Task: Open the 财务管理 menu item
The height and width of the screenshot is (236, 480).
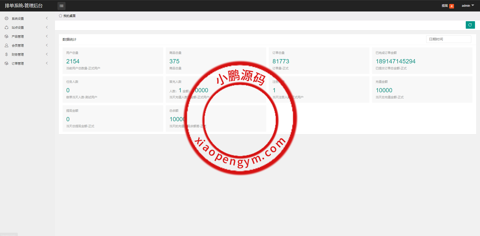Action: (x=18, y=54)
